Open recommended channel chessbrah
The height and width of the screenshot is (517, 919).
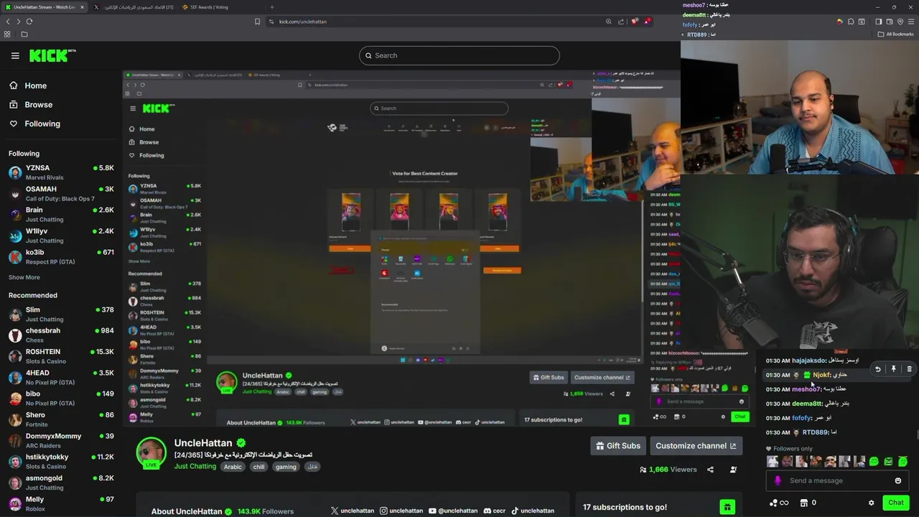click(x=61, y=335)
